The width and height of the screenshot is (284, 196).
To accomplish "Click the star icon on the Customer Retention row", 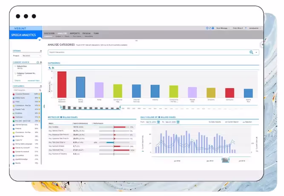I will [x=39, y=94].
